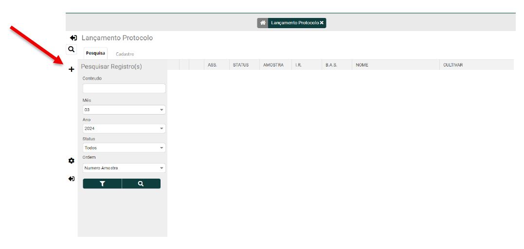This screenshot has width=524, height=249.
Task: Click the plus icon to add a record
Action: [72, 69]
